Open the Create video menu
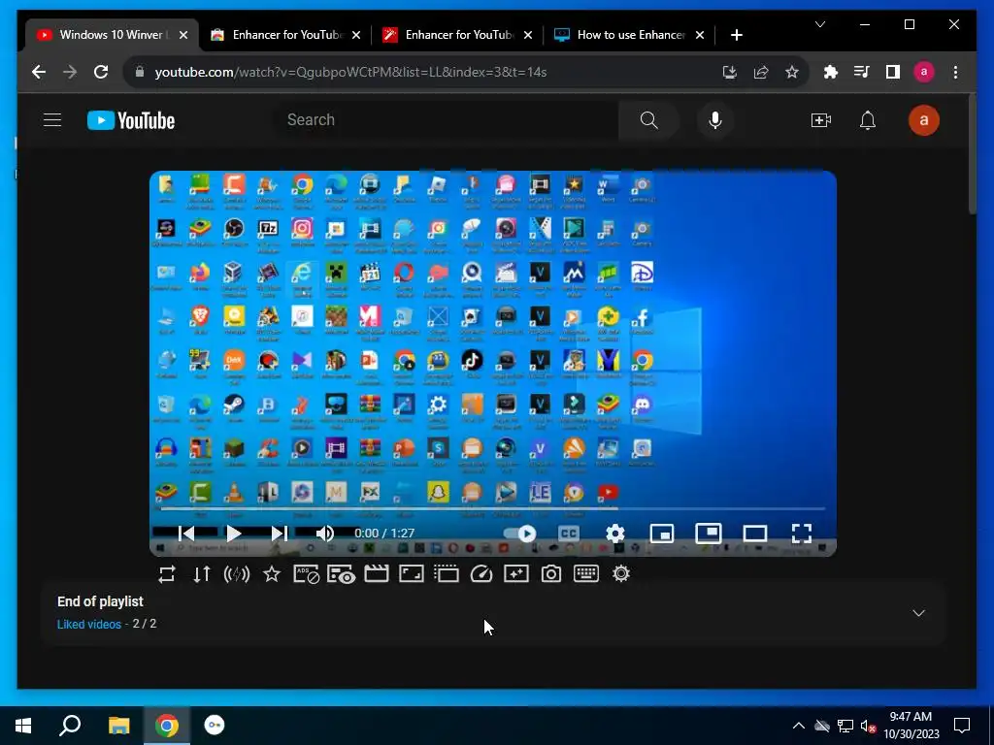 pos(821,119)
